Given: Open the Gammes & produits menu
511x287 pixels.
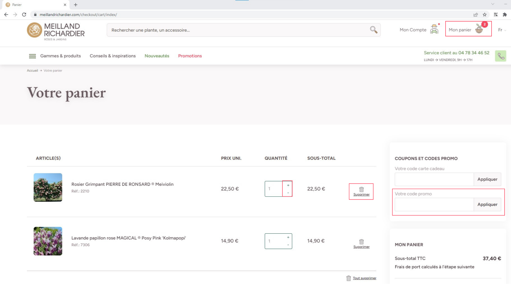Looking at the screenshot, I should point(60,56).
